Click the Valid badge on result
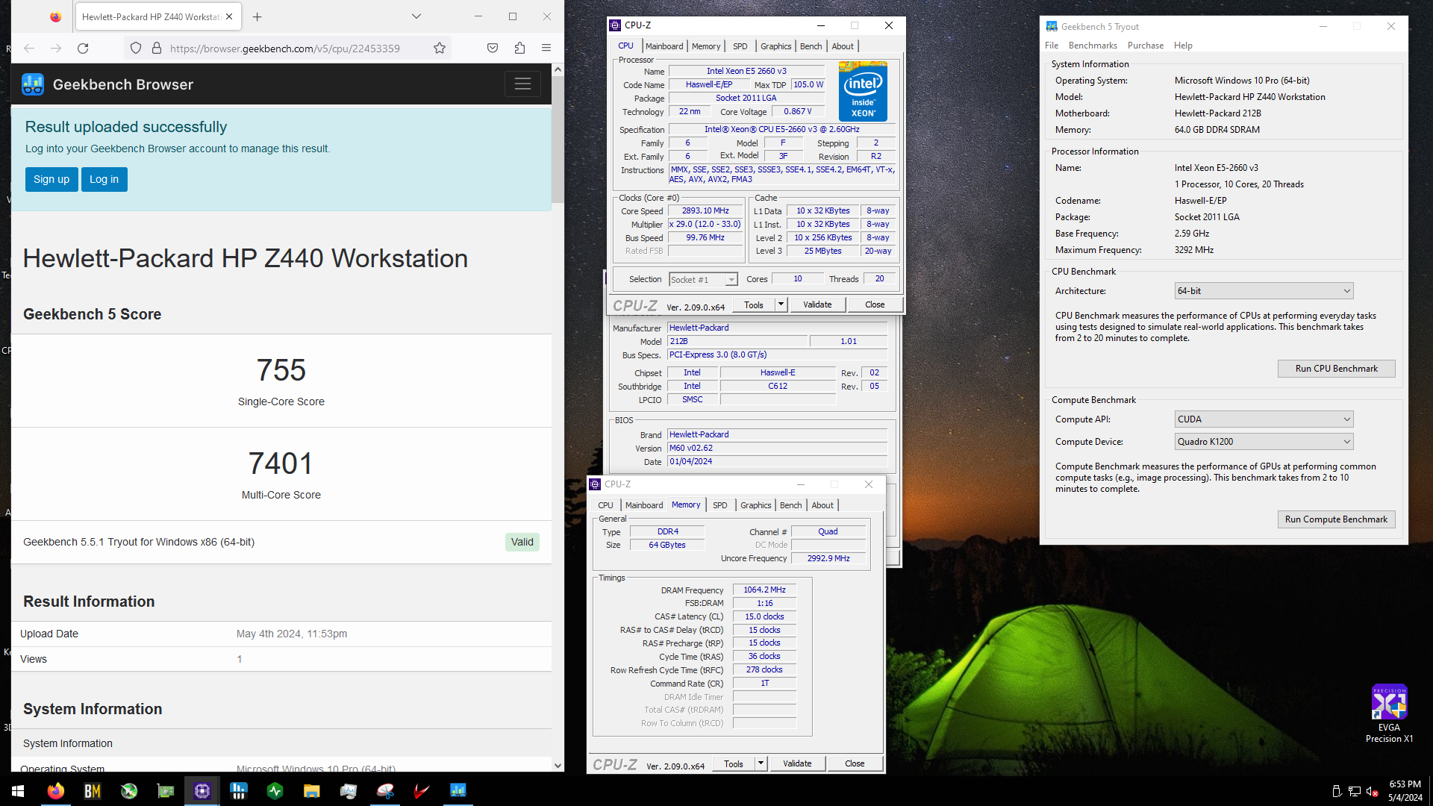 click(522, 542)
